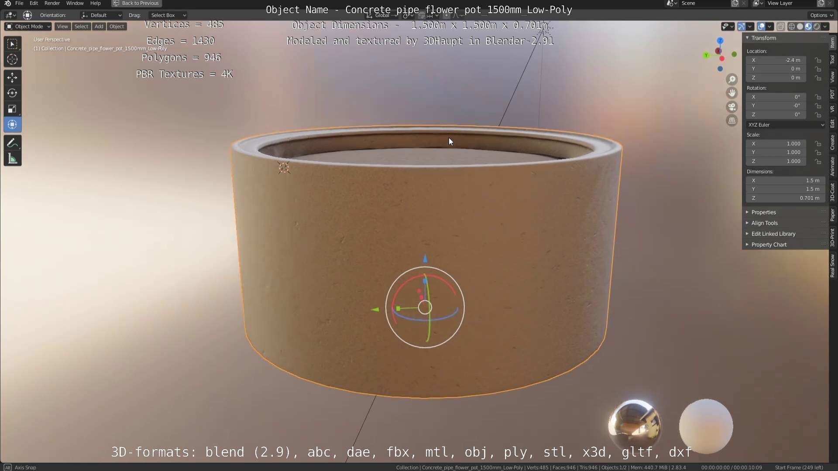Select the Transform tool

(x=12, y=125)
